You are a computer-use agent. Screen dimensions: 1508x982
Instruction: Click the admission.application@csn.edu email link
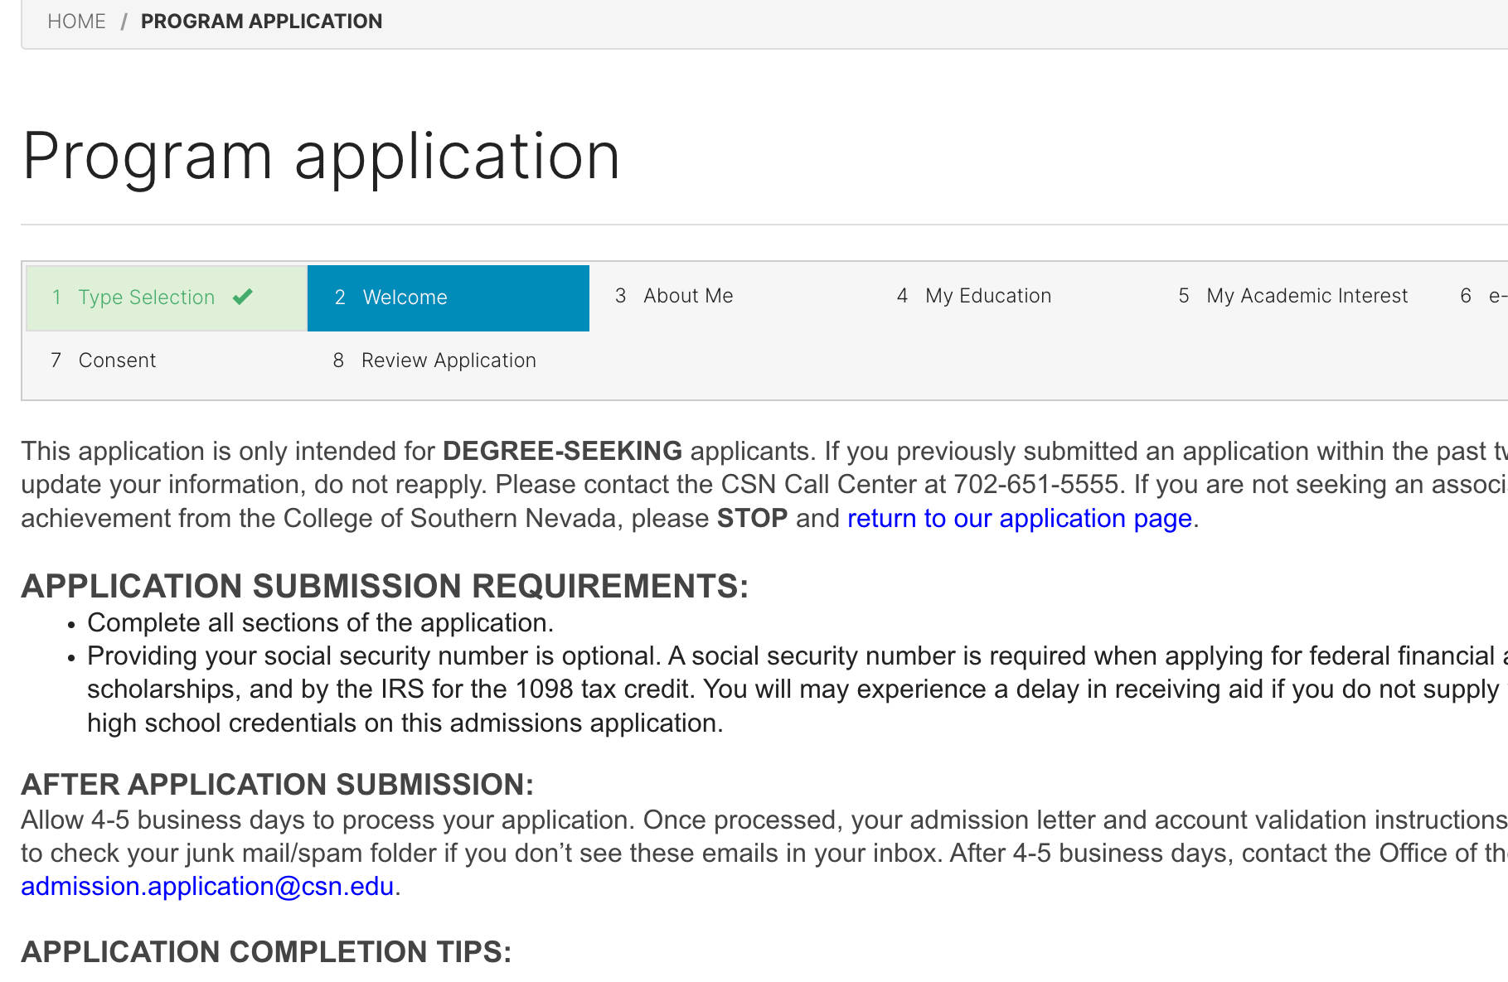pos(207,887)
